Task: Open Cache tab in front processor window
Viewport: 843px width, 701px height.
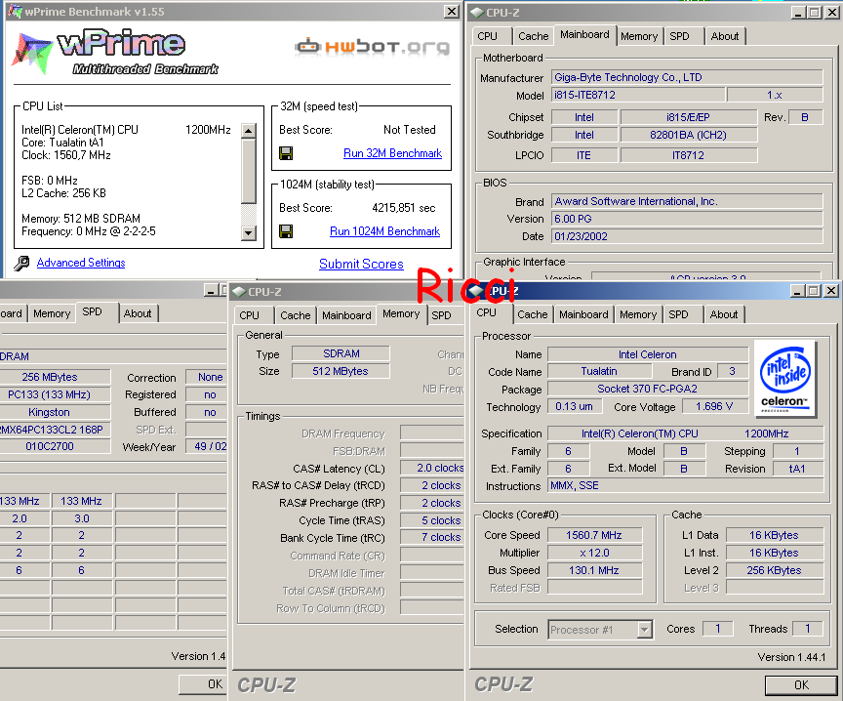Action: coord(533,314)
